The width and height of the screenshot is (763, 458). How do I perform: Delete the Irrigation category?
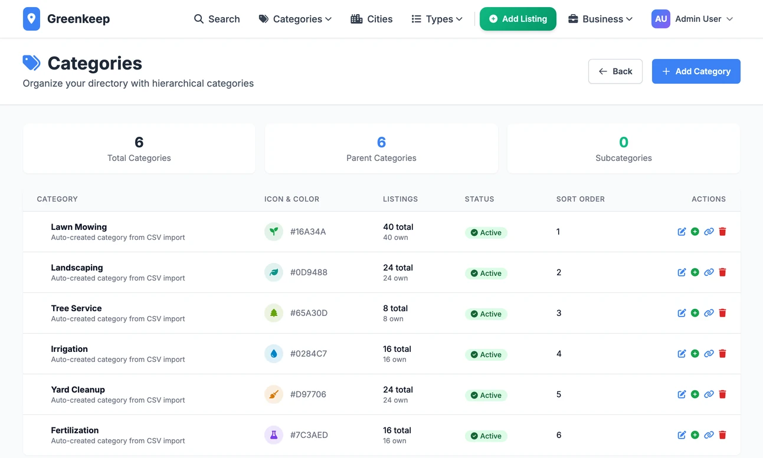[722, 354]
